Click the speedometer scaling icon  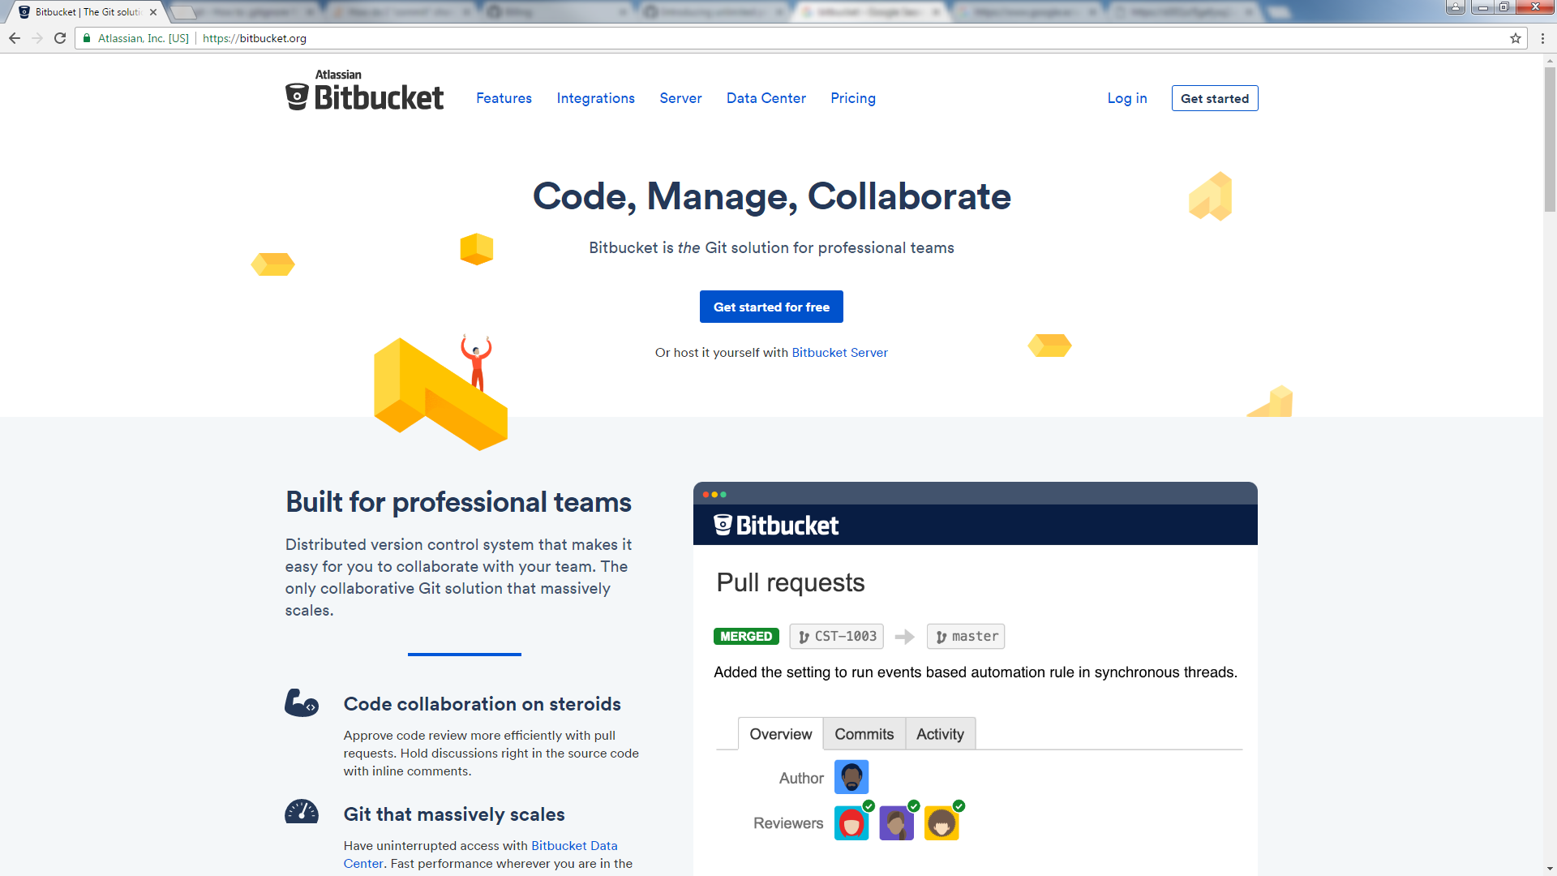pyautogui.click(x=301, y=812)
